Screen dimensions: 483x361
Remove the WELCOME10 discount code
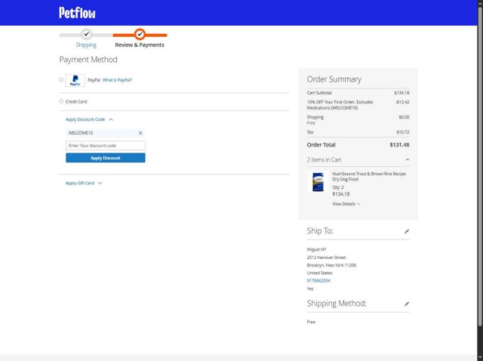click(140, 133)
